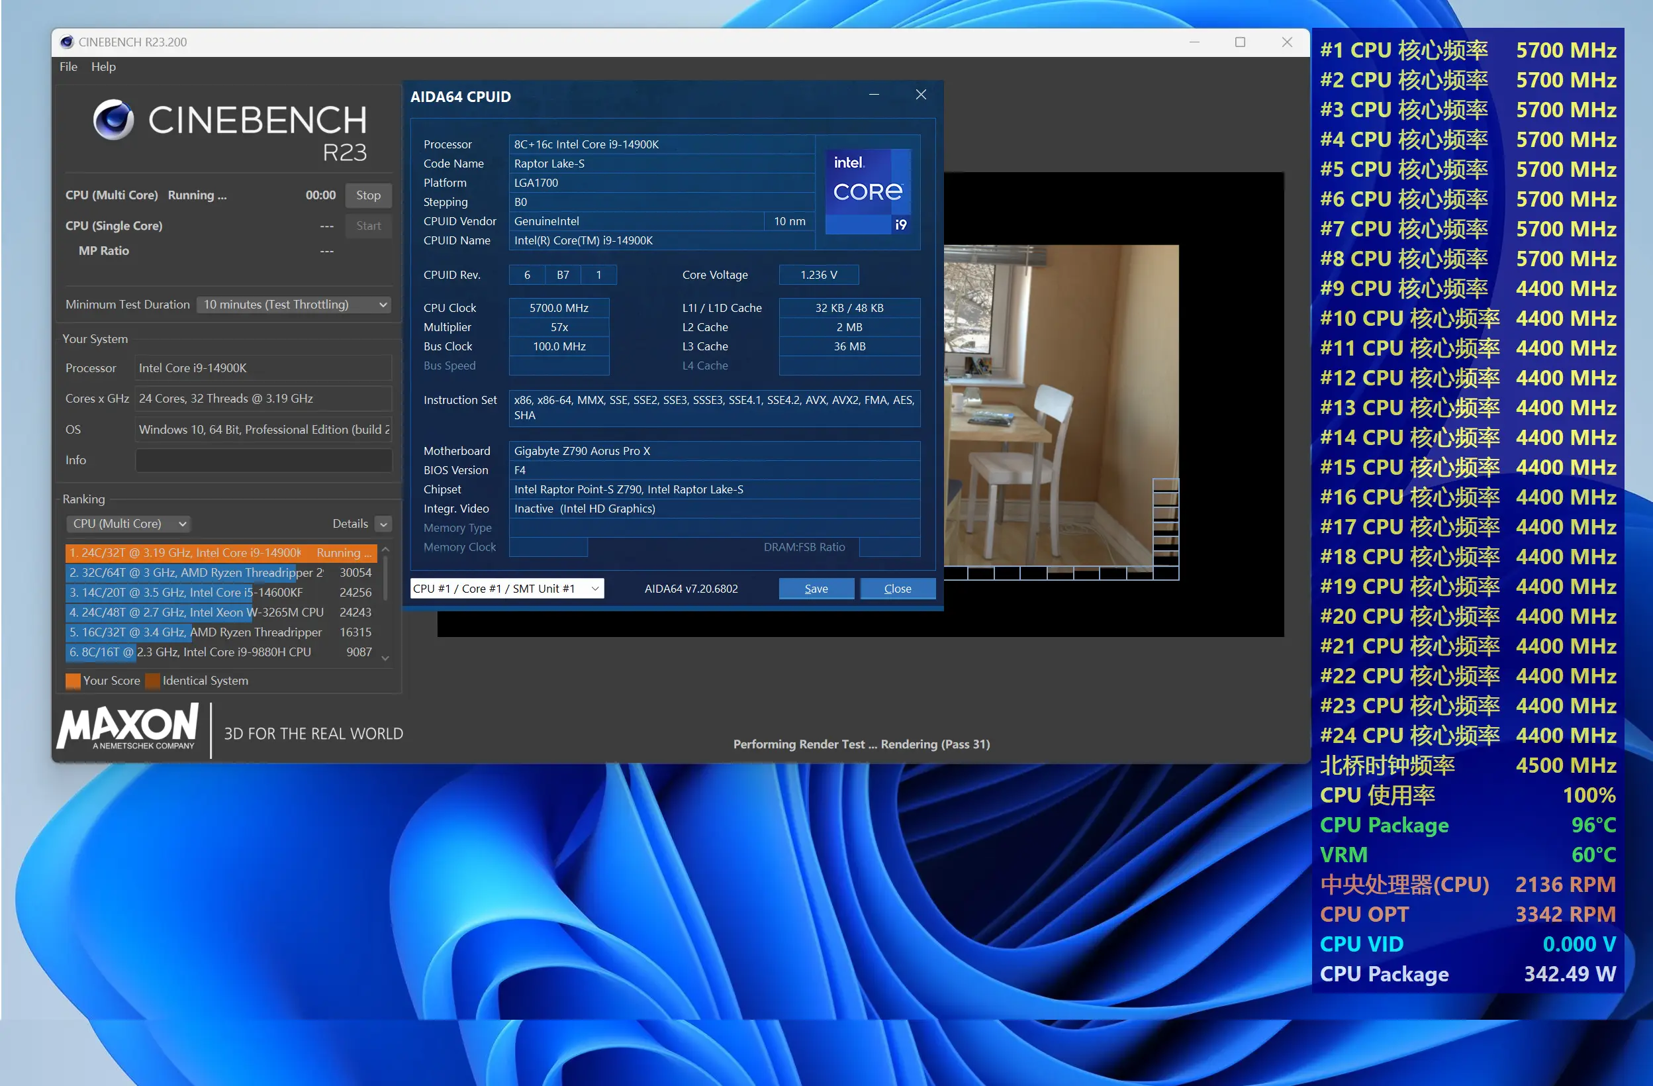
Task: Click the CPU Clock value 5700.0 MHz
Action: 559,308
